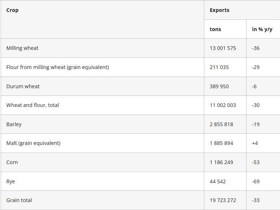This screenshot has height=210, width=280.
Task: Click Flour from milling wheat label
Action: (x=57, y=67)
